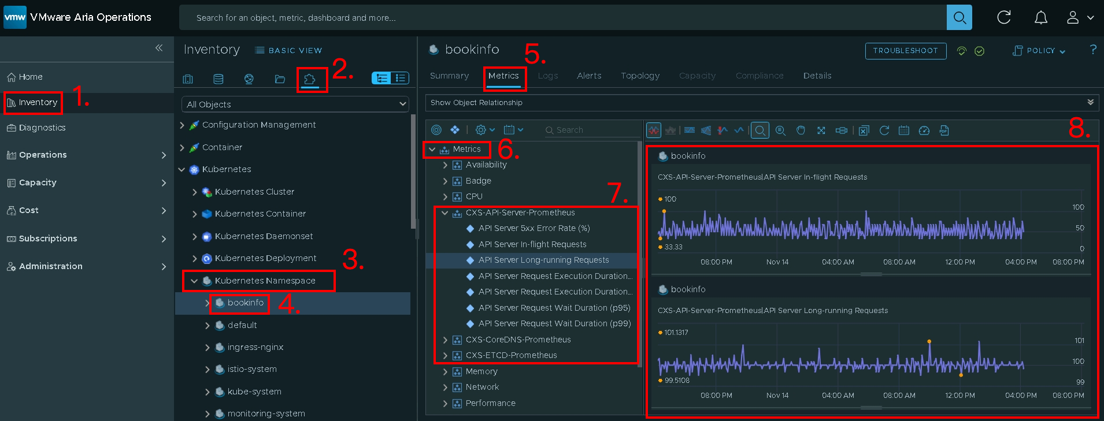The image size is (1104, 421).
Task: Select the folder inventory icon
Action: [280, 79]
